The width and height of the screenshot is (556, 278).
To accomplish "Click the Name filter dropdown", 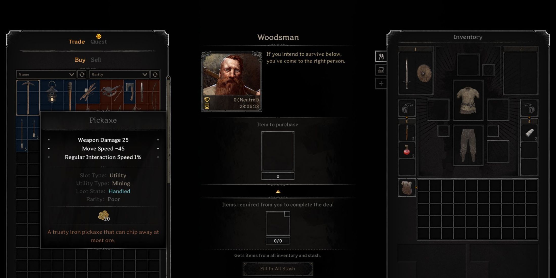I will point(45,74).
